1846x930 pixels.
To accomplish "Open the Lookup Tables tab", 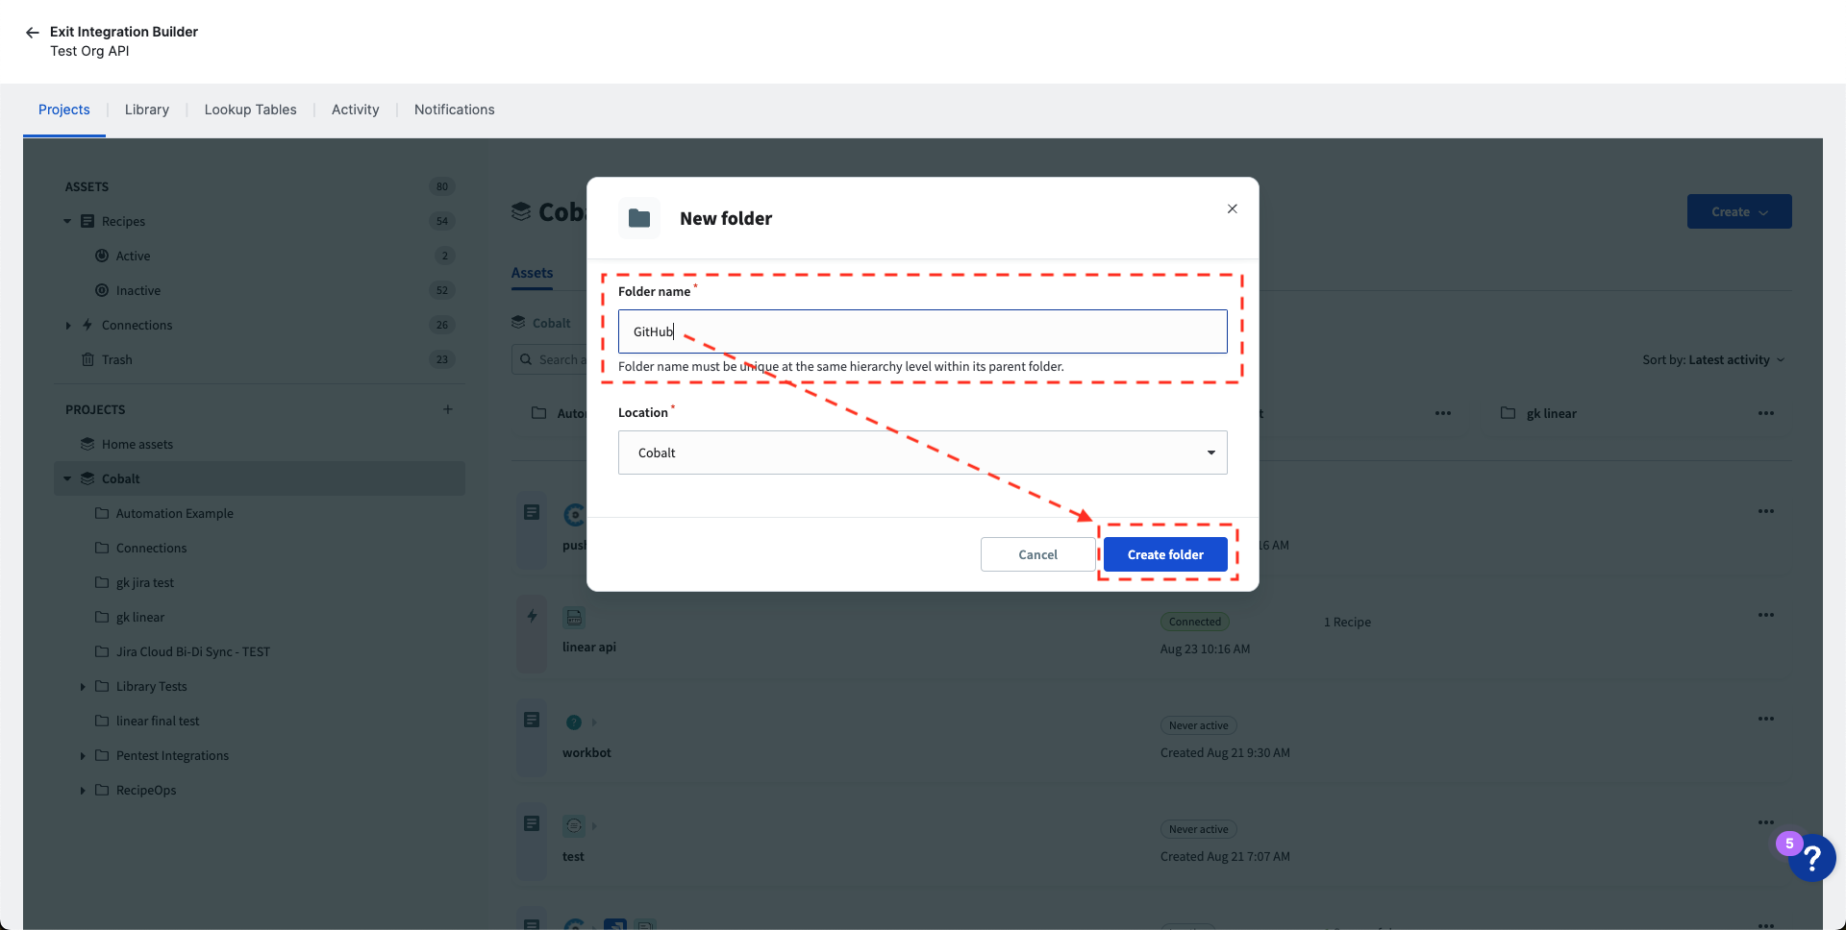I will pos(250,110).
